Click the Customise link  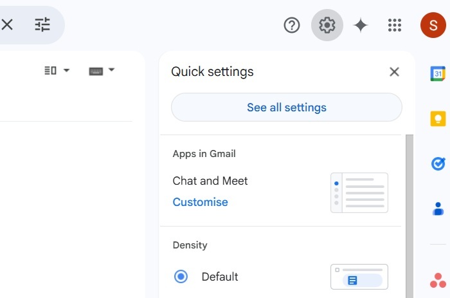[200, 202]
